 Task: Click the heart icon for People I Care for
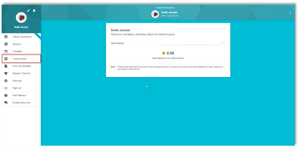pyautogui.click(x=6, y=73)
